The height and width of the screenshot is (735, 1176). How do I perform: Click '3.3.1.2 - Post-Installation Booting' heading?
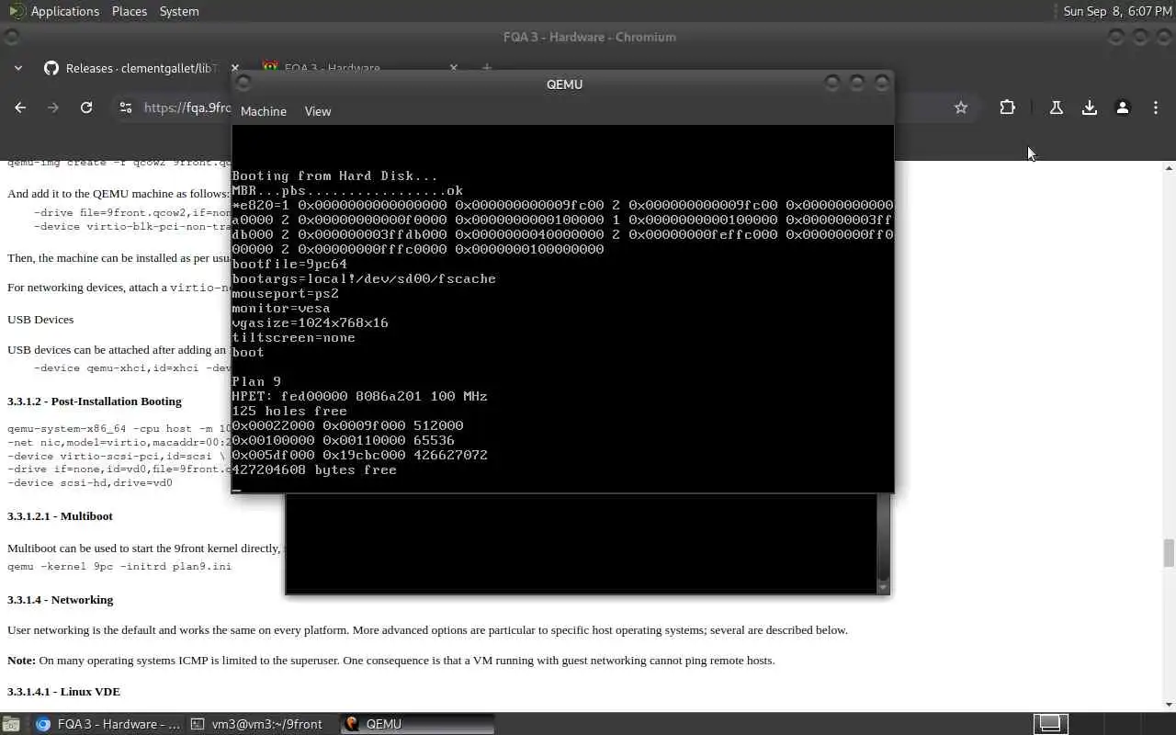click(x=95, y=401)
